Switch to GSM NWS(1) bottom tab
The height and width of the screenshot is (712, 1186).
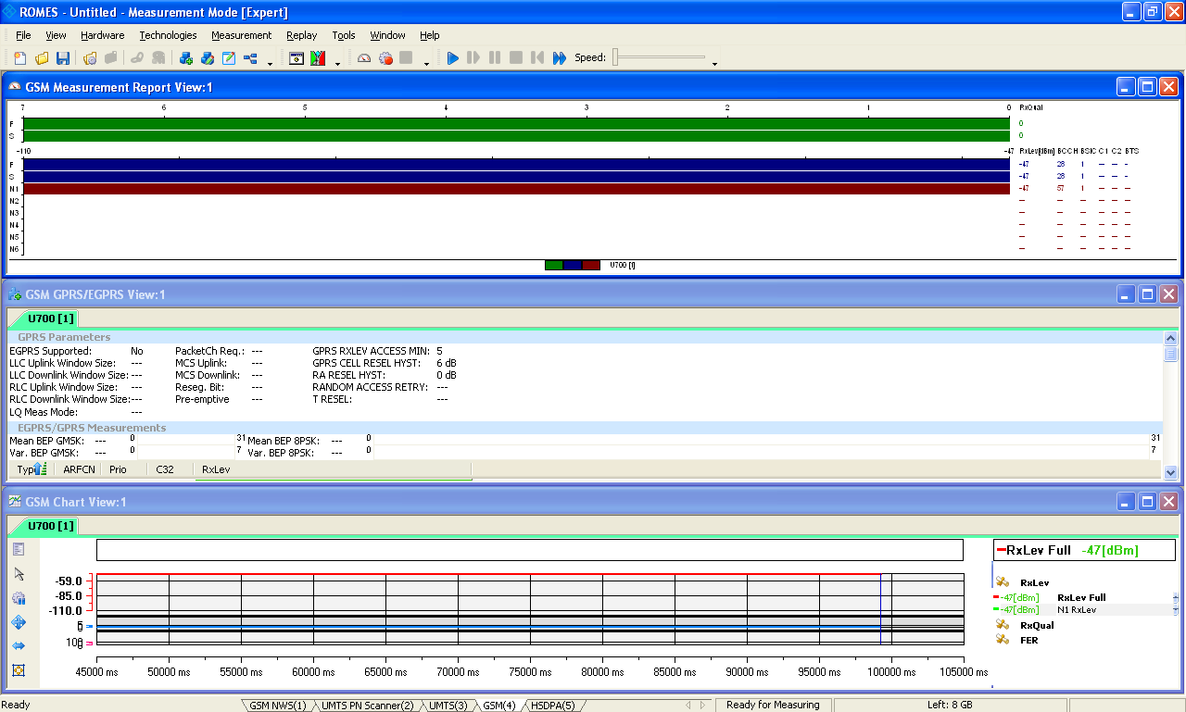pyautogui.click(x=277, y=706)
